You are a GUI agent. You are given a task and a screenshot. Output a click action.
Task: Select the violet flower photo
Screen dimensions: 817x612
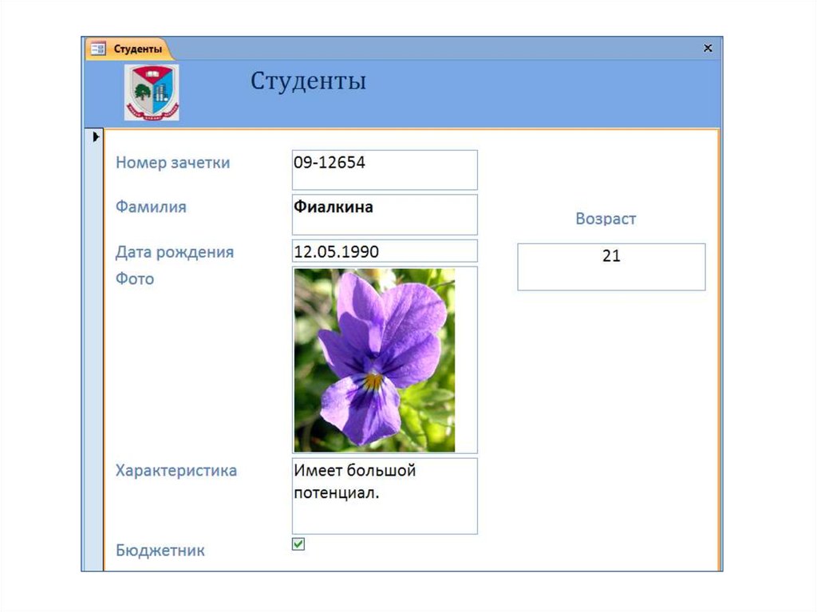pos(375,360)
